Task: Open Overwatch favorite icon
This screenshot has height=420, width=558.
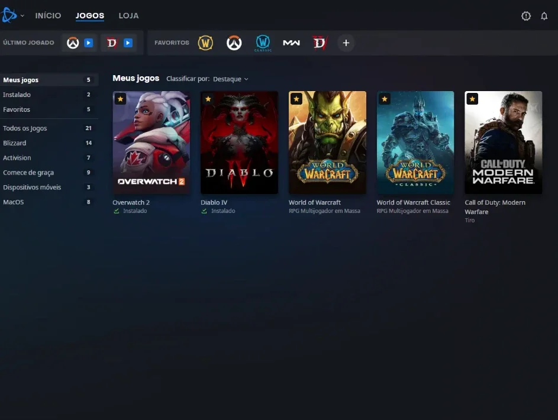Action: [x=234, y=43]
